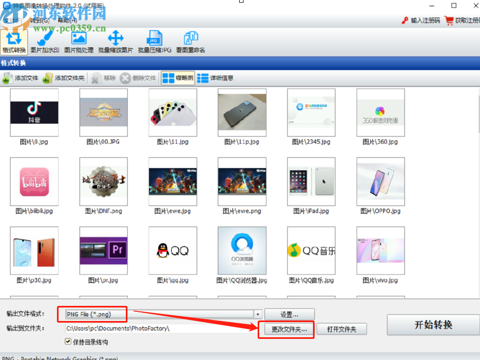Select the 图片\00.JPG thumbnail

point(104,113)
